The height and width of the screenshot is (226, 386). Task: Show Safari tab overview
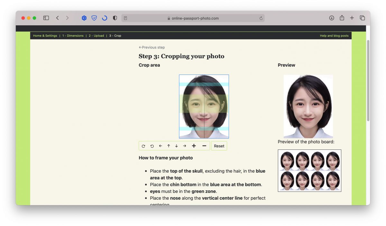(362, 18)
